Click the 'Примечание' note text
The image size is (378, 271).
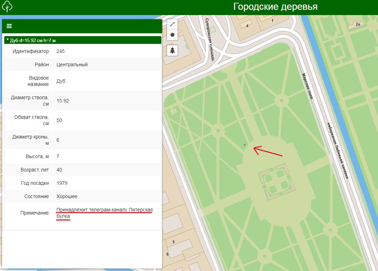(x=104, y=213)
